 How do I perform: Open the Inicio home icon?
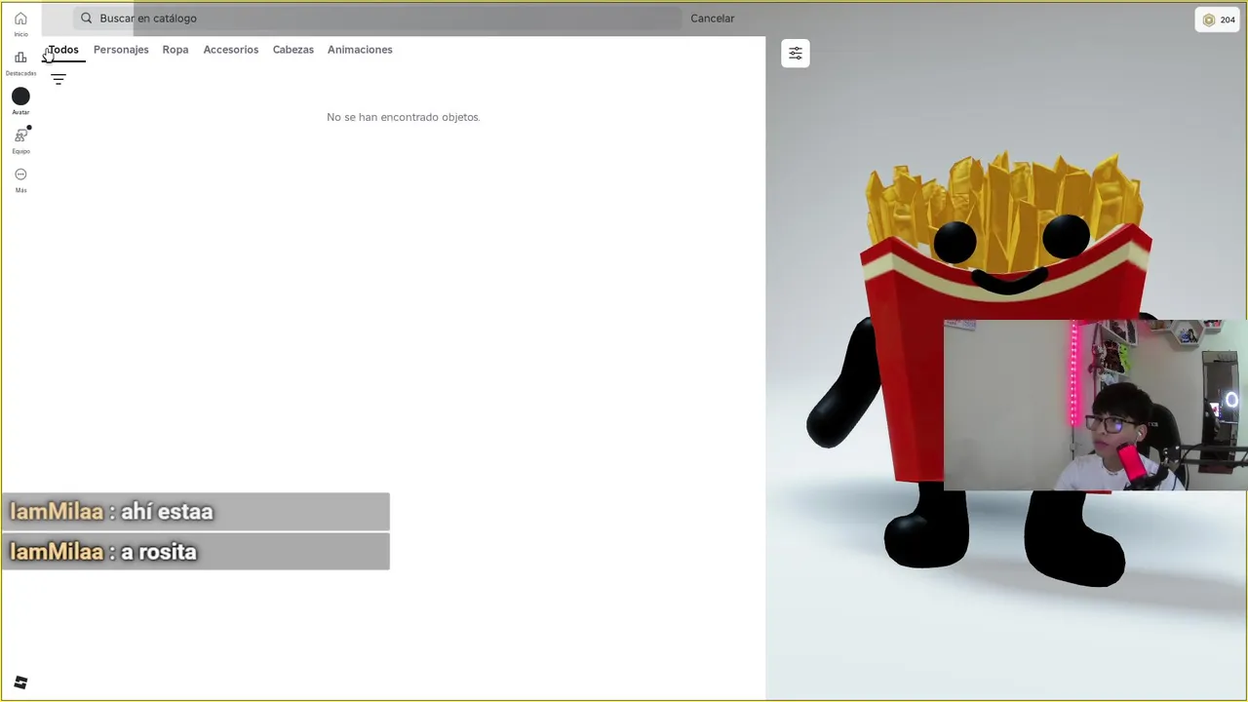tap(20, 19)
